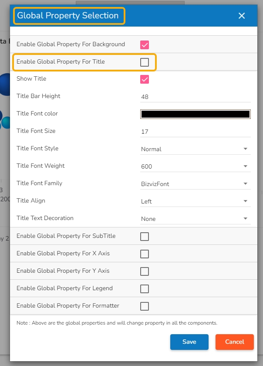Image resolution: width=263 pixels, height=366 pixels.
Task: Expand the Title Font Style dropdown
Action: [x=195, y=149]
